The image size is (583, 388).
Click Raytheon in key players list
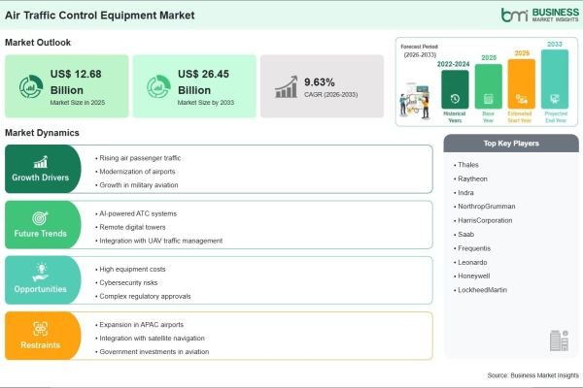(x=470, y=178)
